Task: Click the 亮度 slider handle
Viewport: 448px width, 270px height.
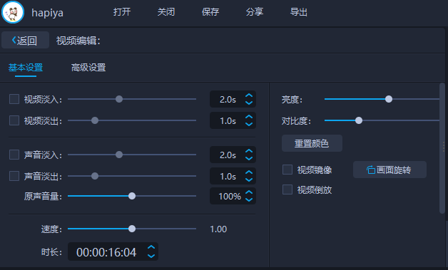Action: point(389,99)
